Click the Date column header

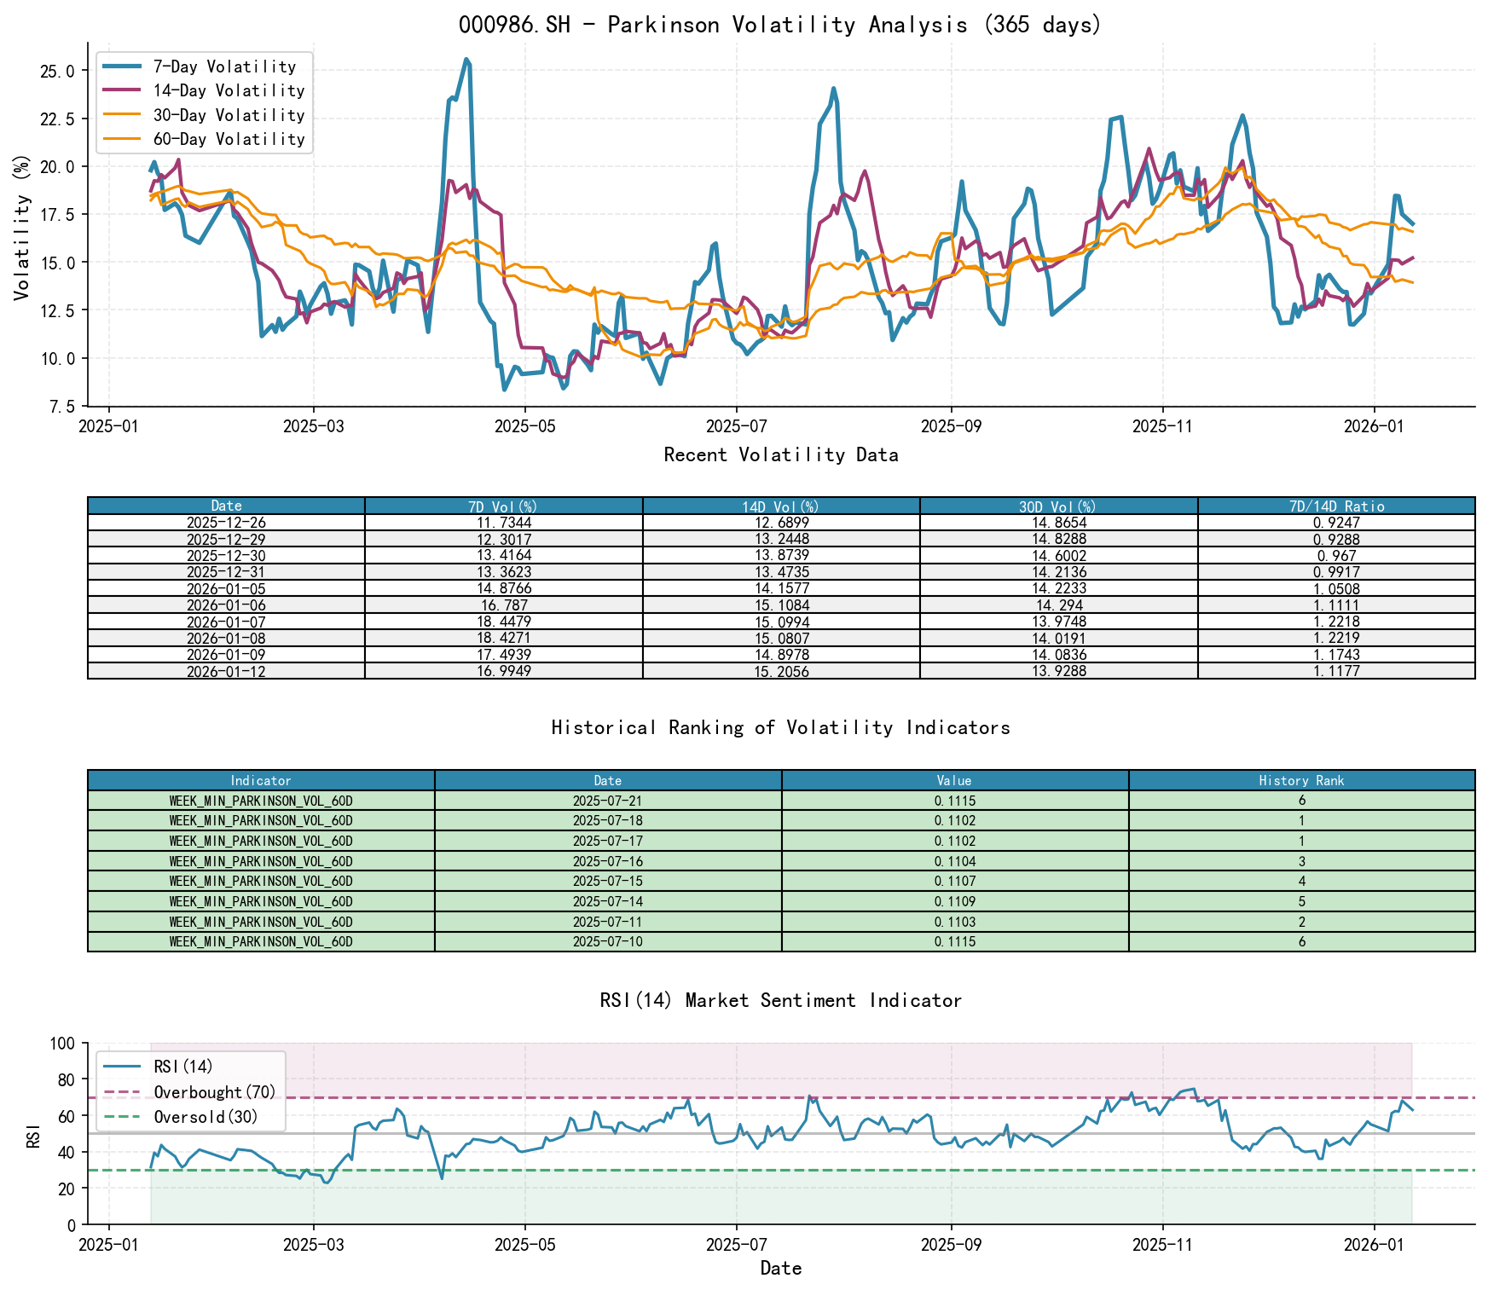point(227,505)
